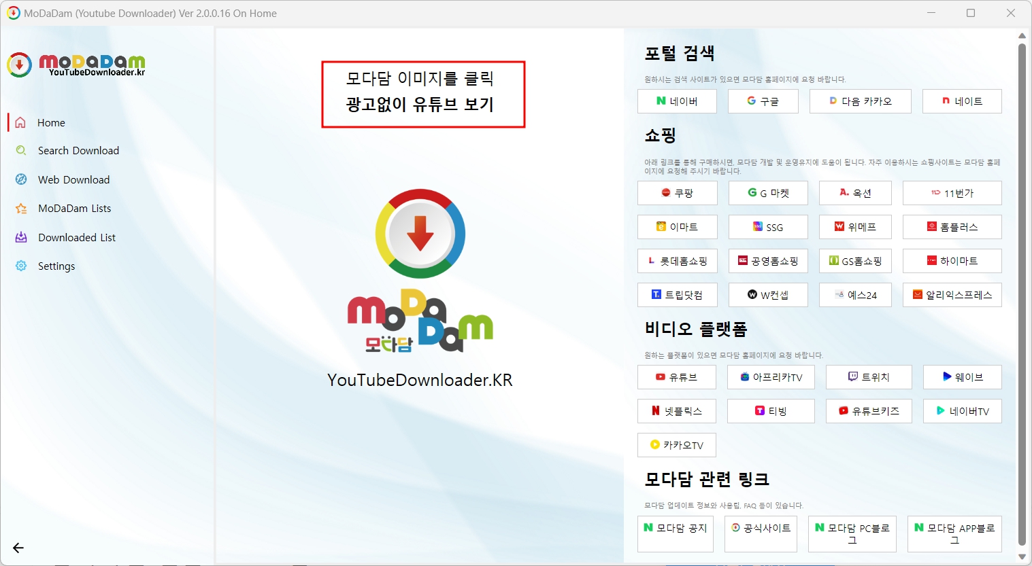Open MoDaDam Lists

tap(74, 209)
